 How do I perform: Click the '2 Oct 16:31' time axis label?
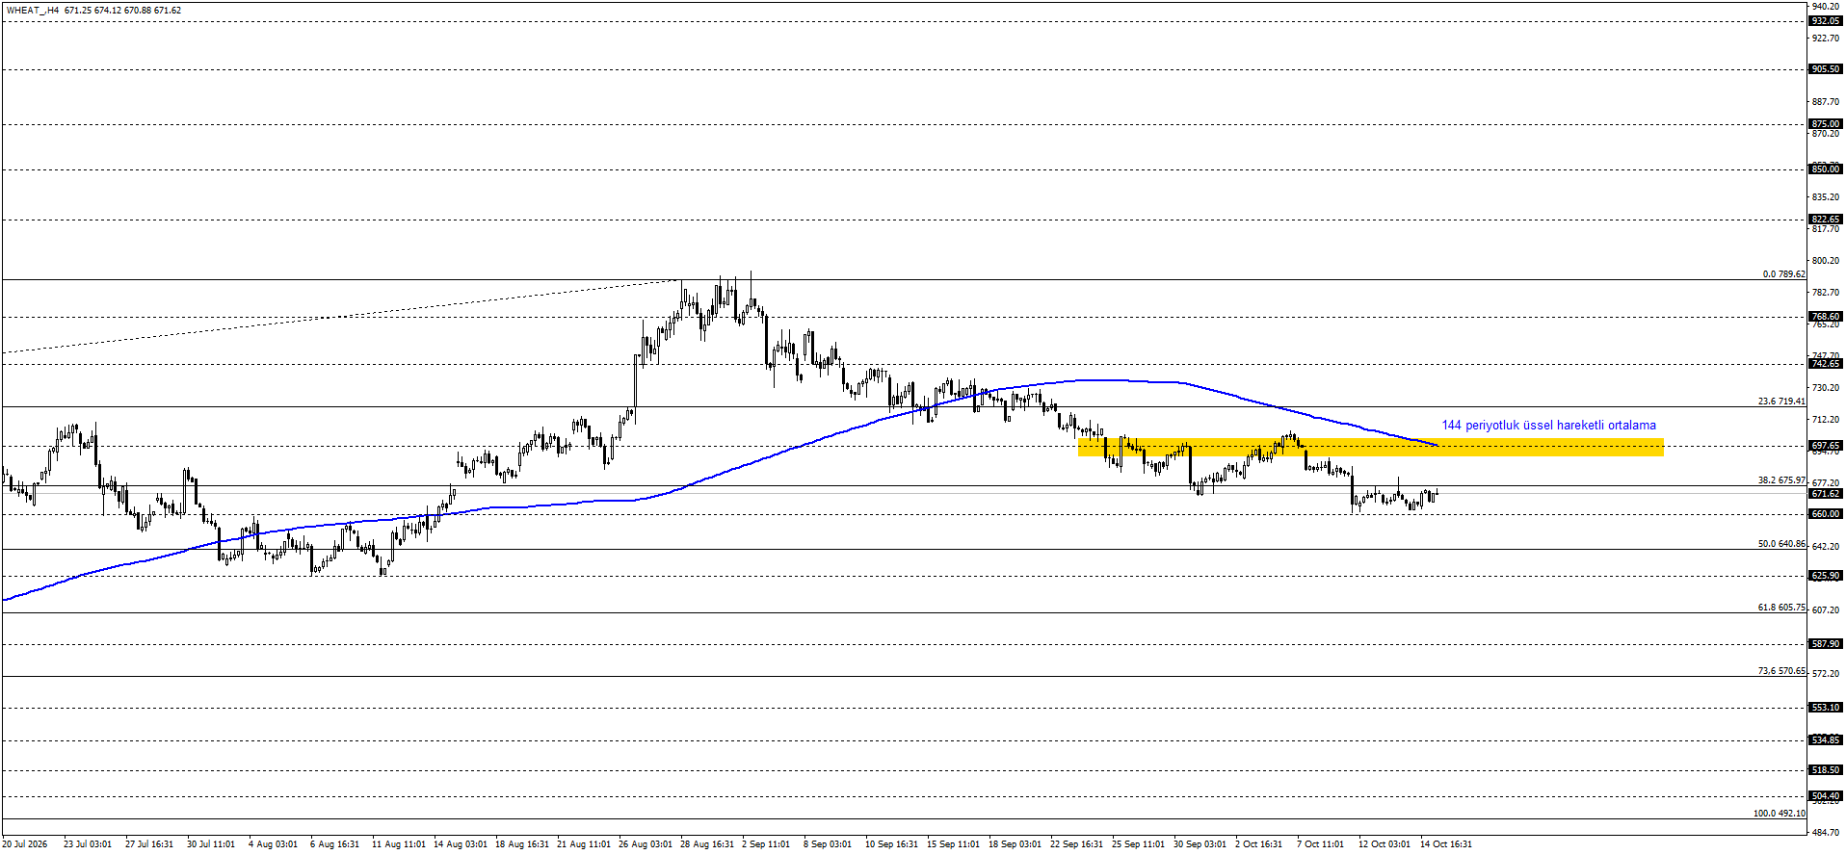1258,844
